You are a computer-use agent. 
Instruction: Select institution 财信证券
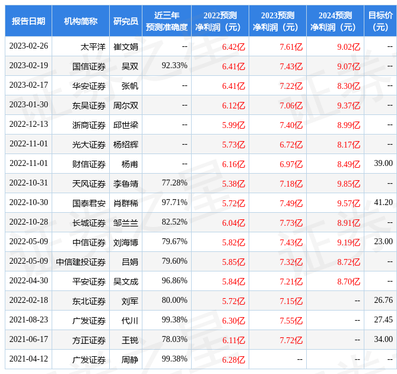[x=89, y=164]
